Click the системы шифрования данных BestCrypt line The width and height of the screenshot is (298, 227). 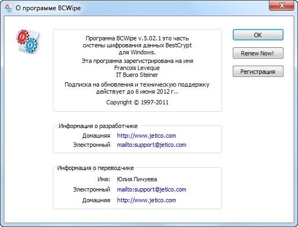point(137,45)
